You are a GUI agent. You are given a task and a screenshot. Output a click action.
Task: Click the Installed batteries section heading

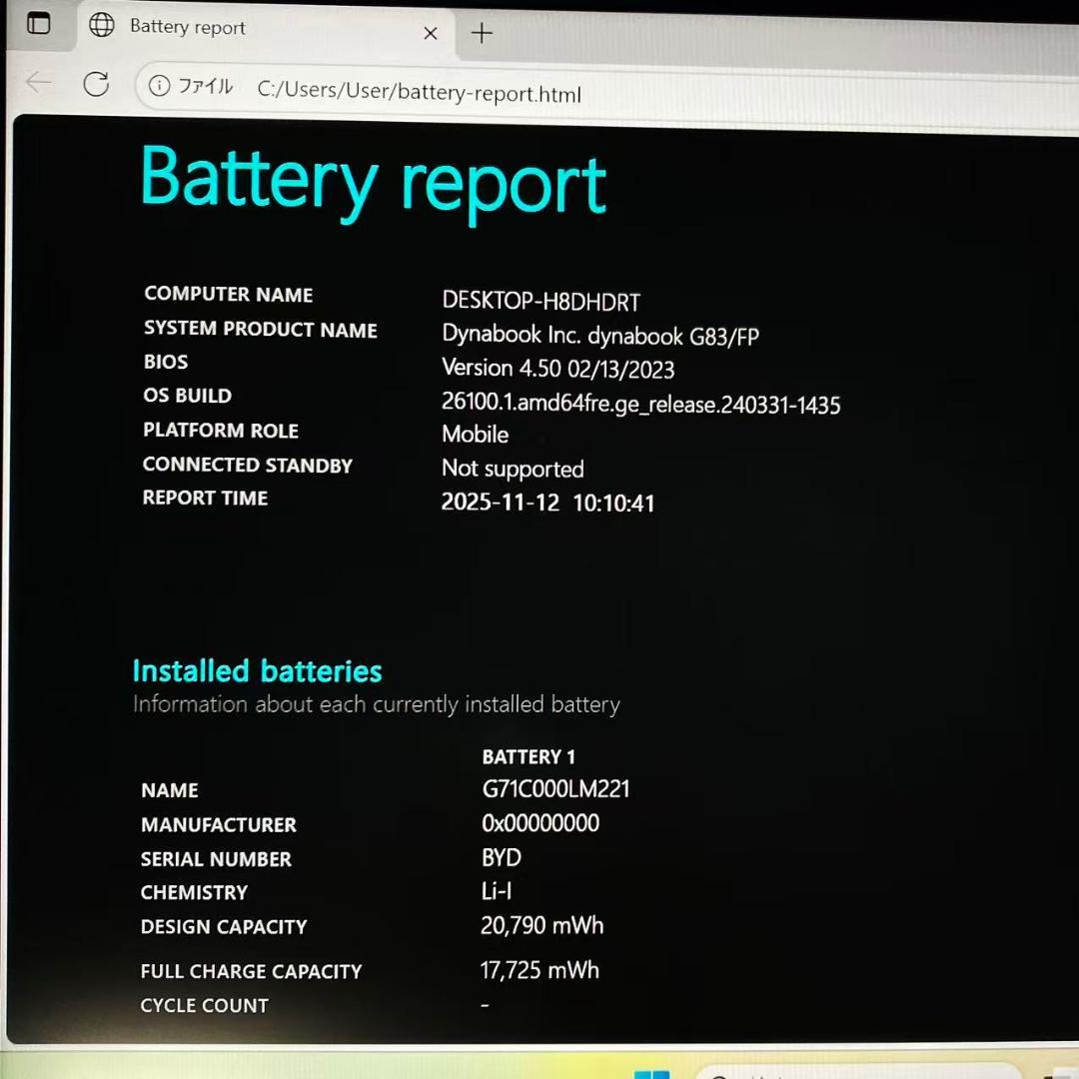pos(257,670)
